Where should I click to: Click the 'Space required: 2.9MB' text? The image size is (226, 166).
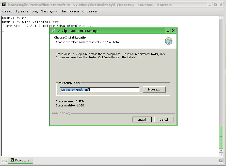point(70,101)
